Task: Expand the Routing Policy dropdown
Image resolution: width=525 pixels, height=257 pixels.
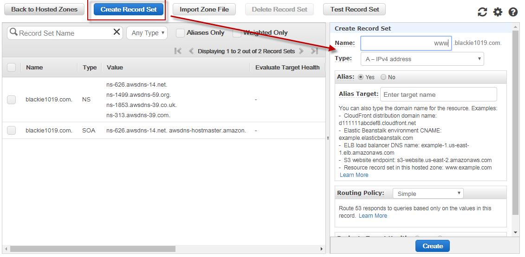Action: [428, 194]
